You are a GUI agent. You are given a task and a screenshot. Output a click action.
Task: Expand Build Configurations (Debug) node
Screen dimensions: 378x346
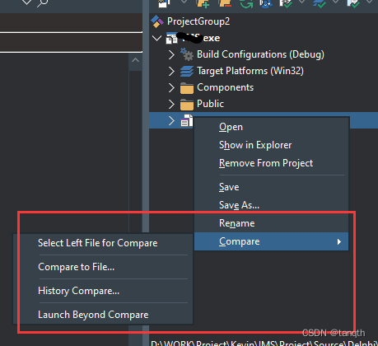point(171,54)
